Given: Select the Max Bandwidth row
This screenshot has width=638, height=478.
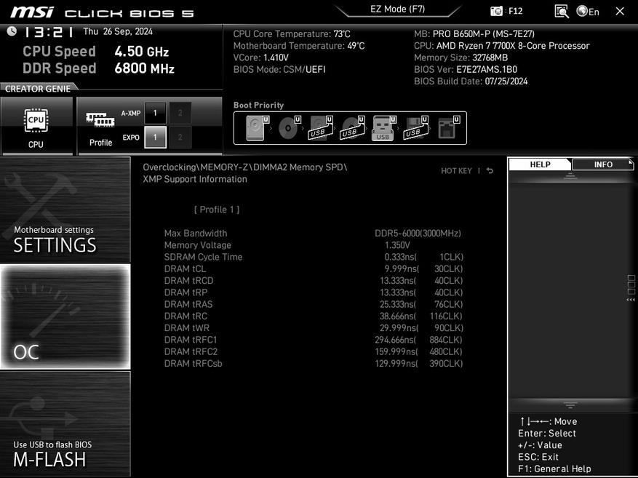Looking at the screenshot, I should click(314, 233).
